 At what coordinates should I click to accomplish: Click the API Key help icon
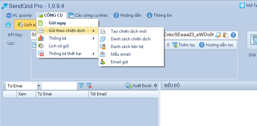233,35
